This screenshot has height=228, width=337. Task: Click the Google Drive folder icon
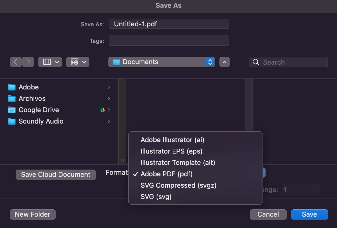(12, 110)
